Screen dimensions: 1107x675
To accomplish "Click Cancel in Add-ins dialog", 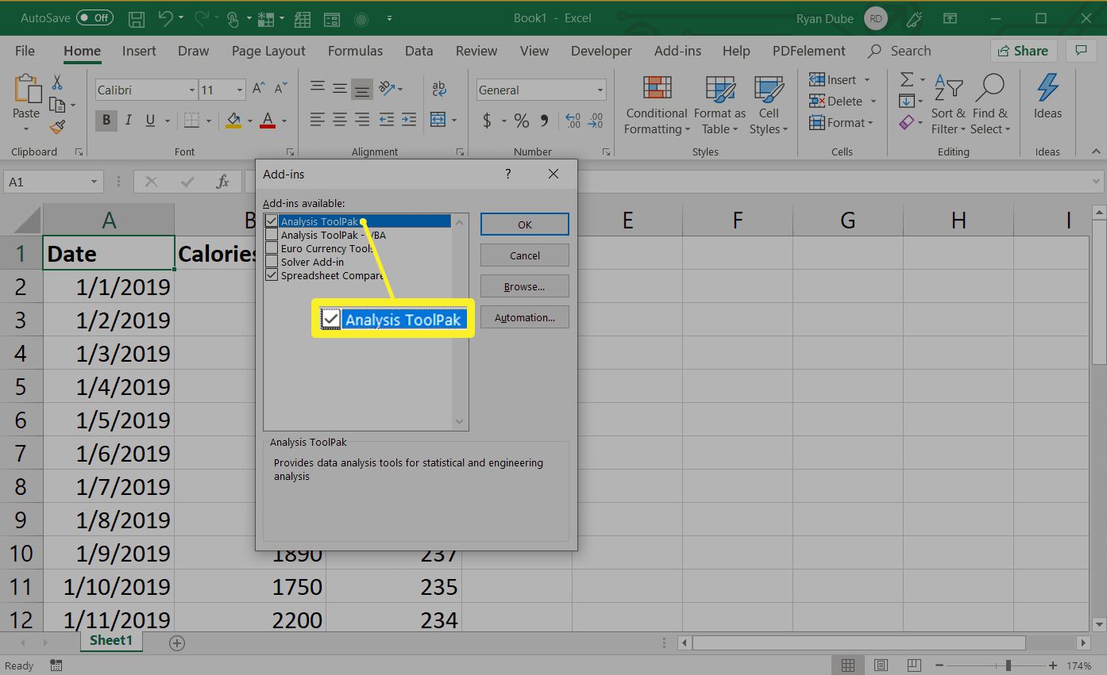I will tap(525, 255).
